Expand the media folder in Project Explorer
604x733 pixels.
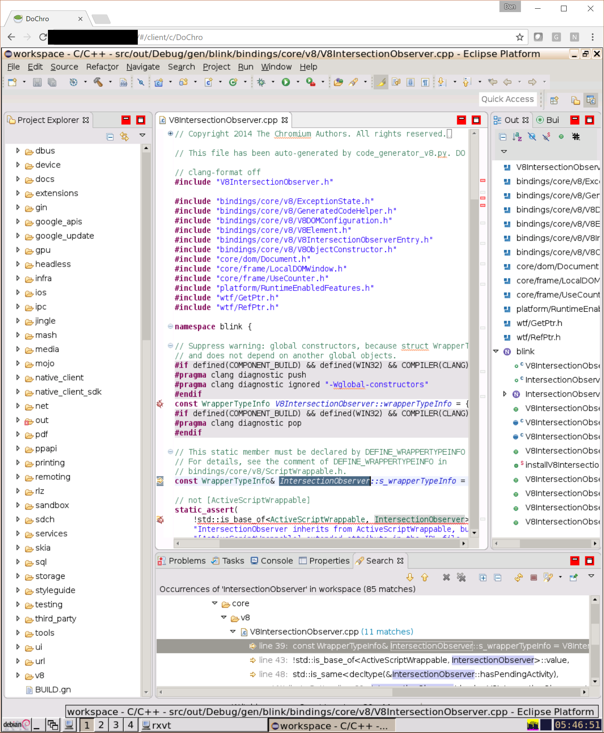pos(18,349)
